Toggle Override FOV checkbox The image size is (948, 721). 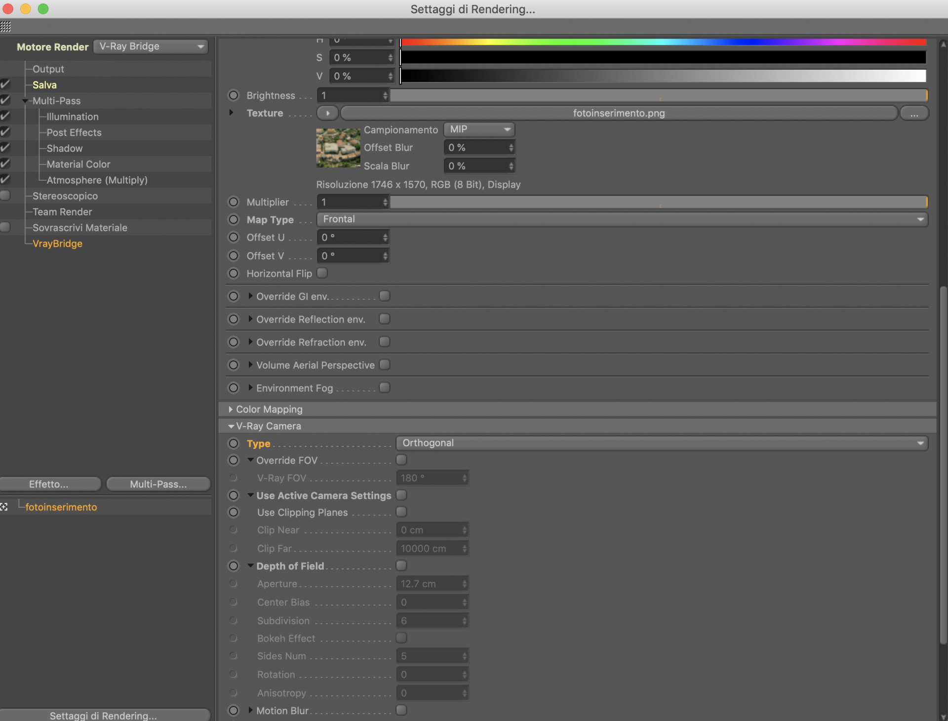[x=401, y=460]
